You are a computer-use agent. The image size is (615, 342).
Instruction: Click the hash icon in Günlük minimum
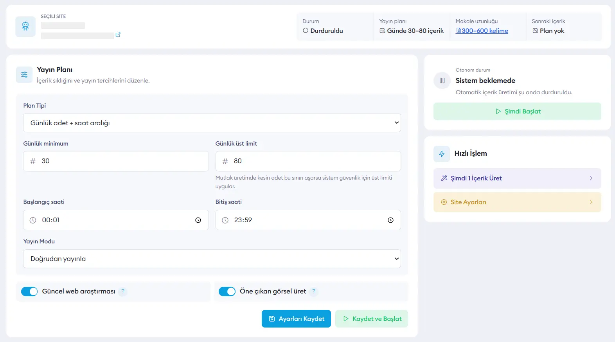pyautogui.click(x=33, y=161)
